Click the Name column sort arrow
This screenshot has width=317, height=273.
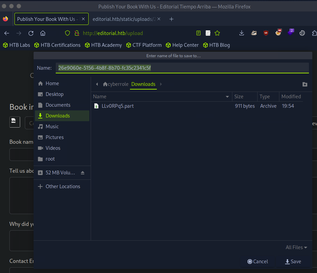228,97
